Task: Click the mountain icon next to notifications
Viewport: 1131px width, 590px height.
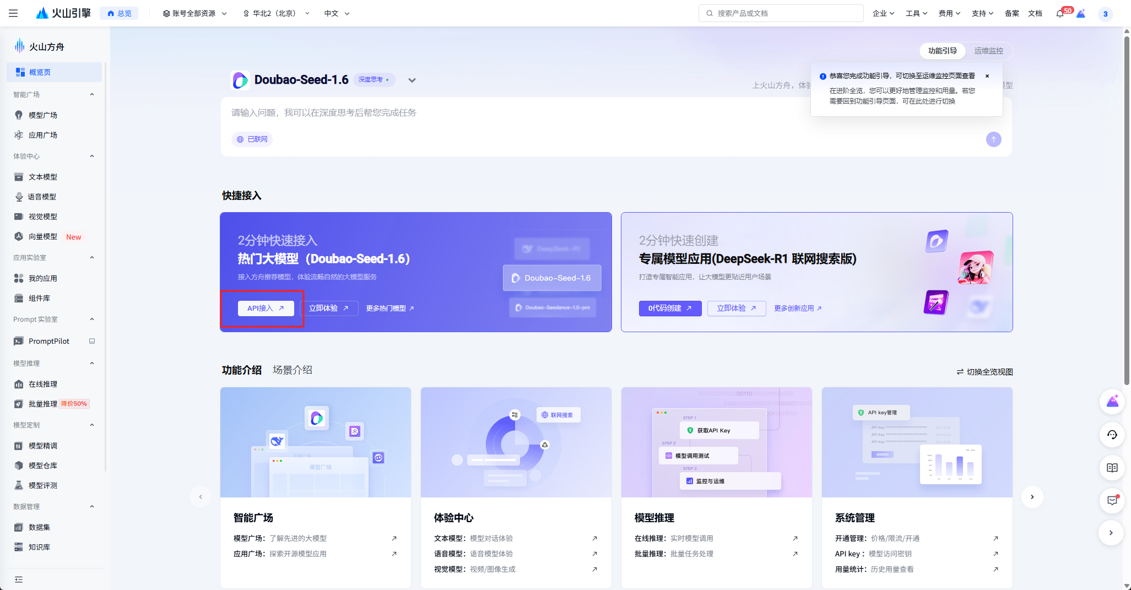Action: click(x=1081, y=14)
